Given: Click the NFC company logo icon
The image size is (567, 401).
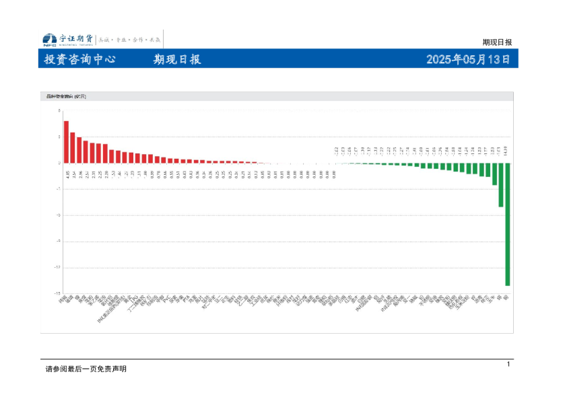Looking at the screenshot, I should coord(49,40).
